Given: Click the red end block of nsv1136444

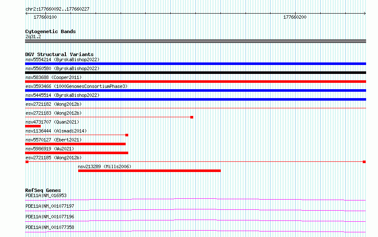Looking at the screenshot, I should [127, 135].
